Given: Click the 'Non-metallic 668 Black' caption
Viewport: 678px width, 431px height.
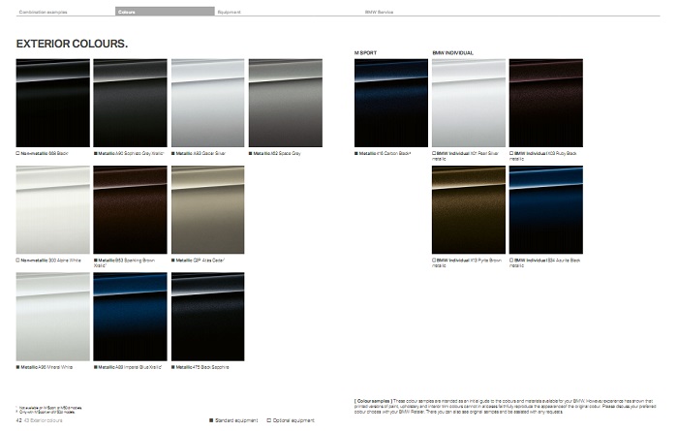Looking at the screenshot, I should pos(43,153).
